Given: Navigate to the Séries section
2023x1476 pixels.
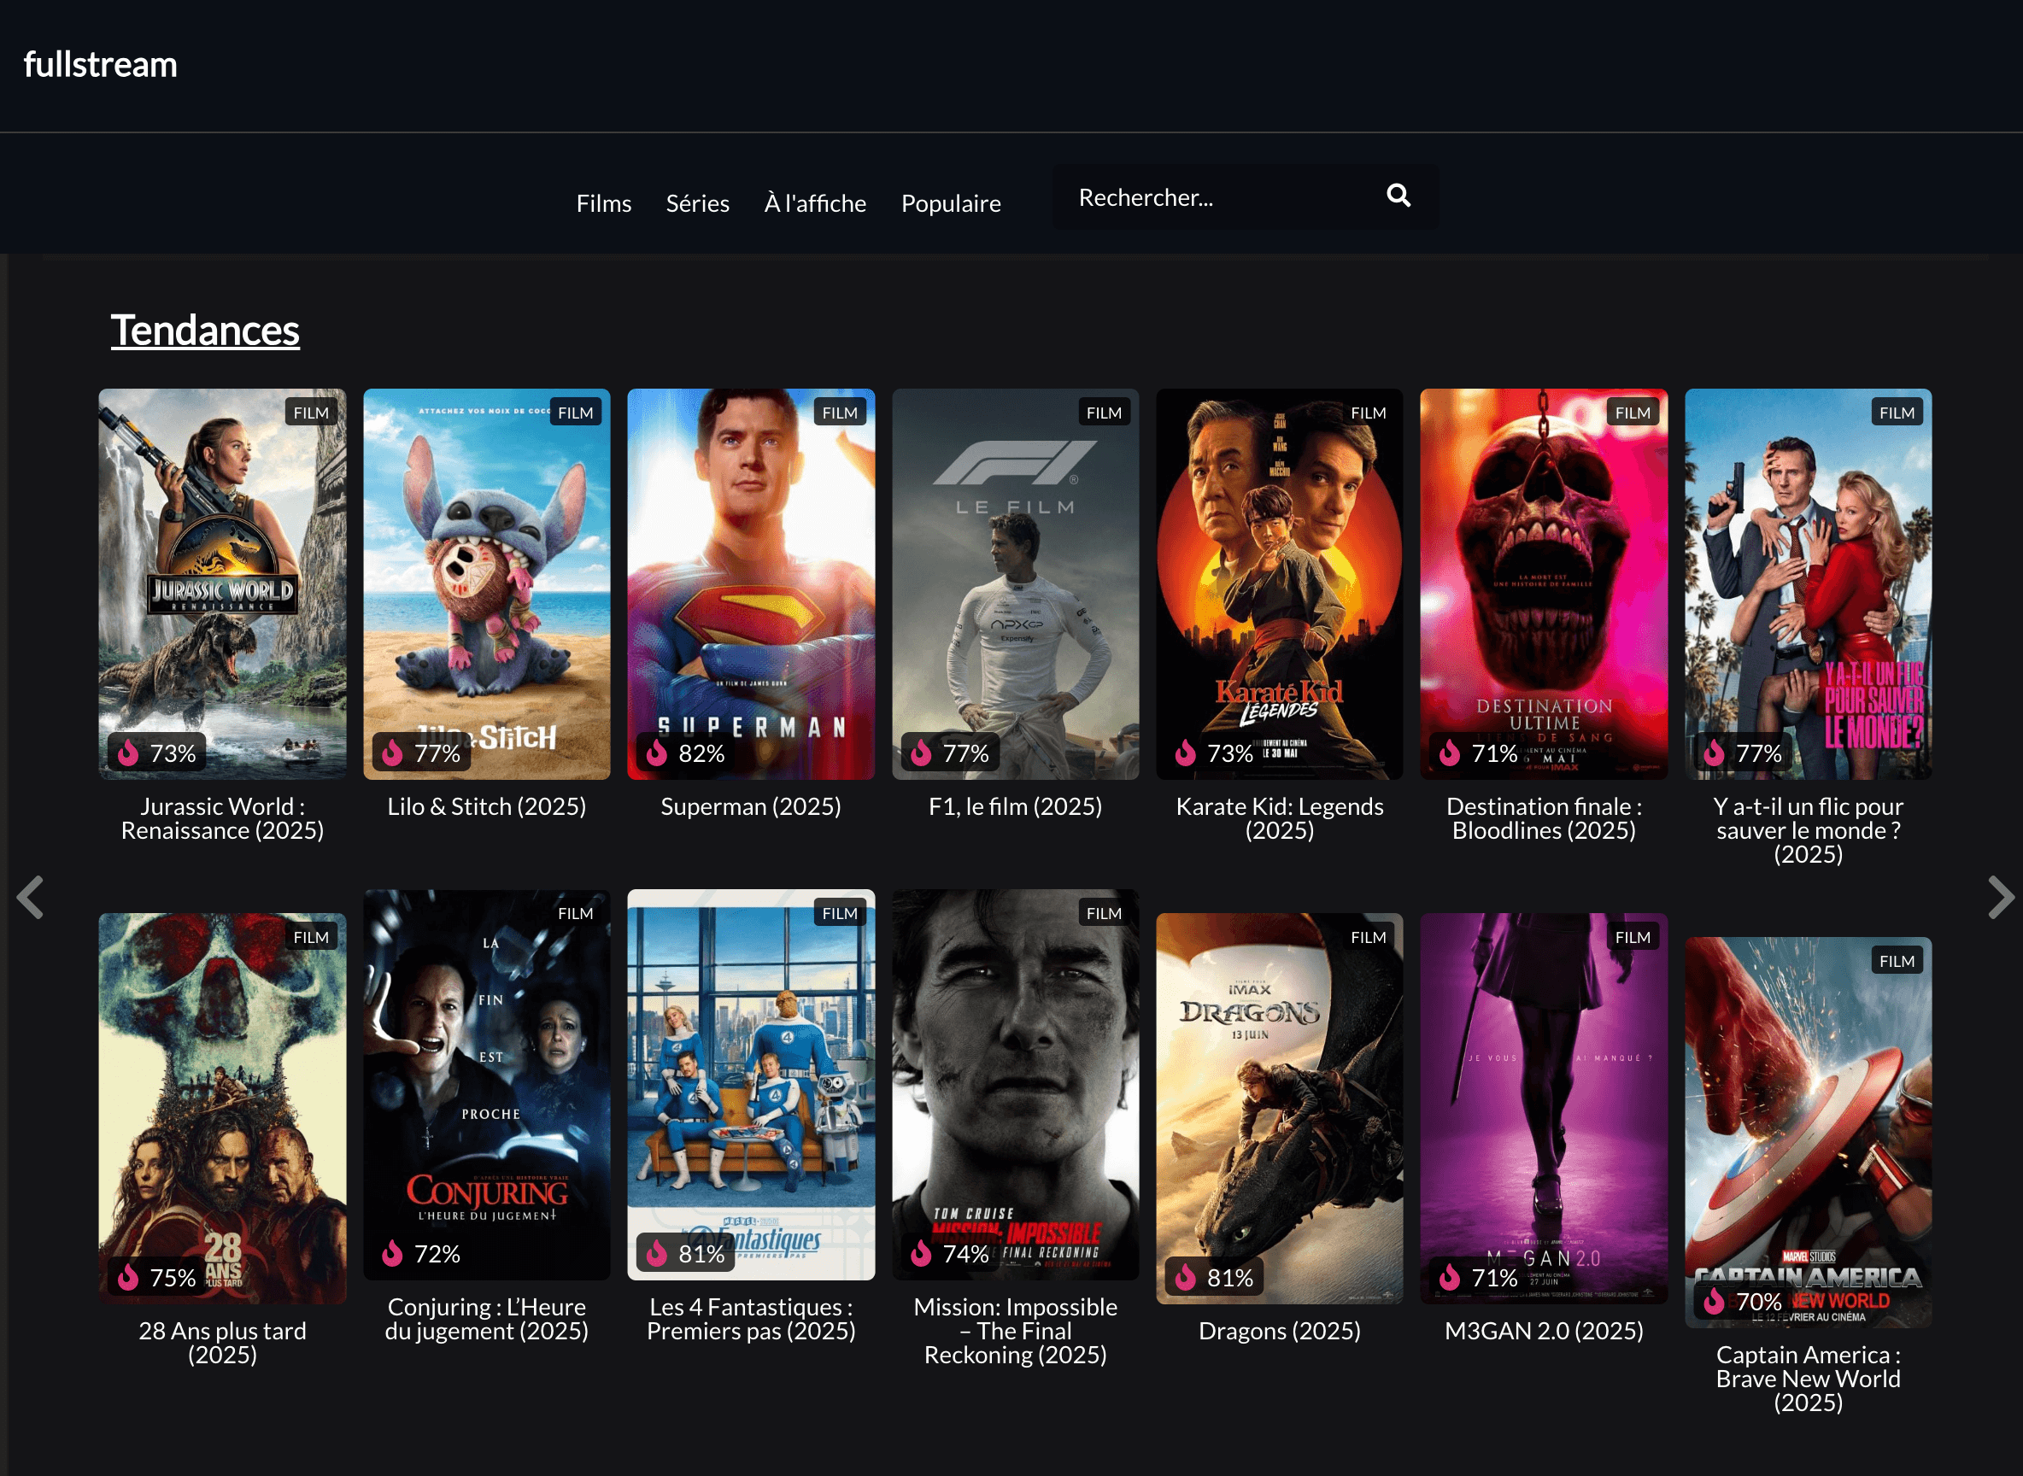Looking at the screenshot, I should (x=698, y=202).
